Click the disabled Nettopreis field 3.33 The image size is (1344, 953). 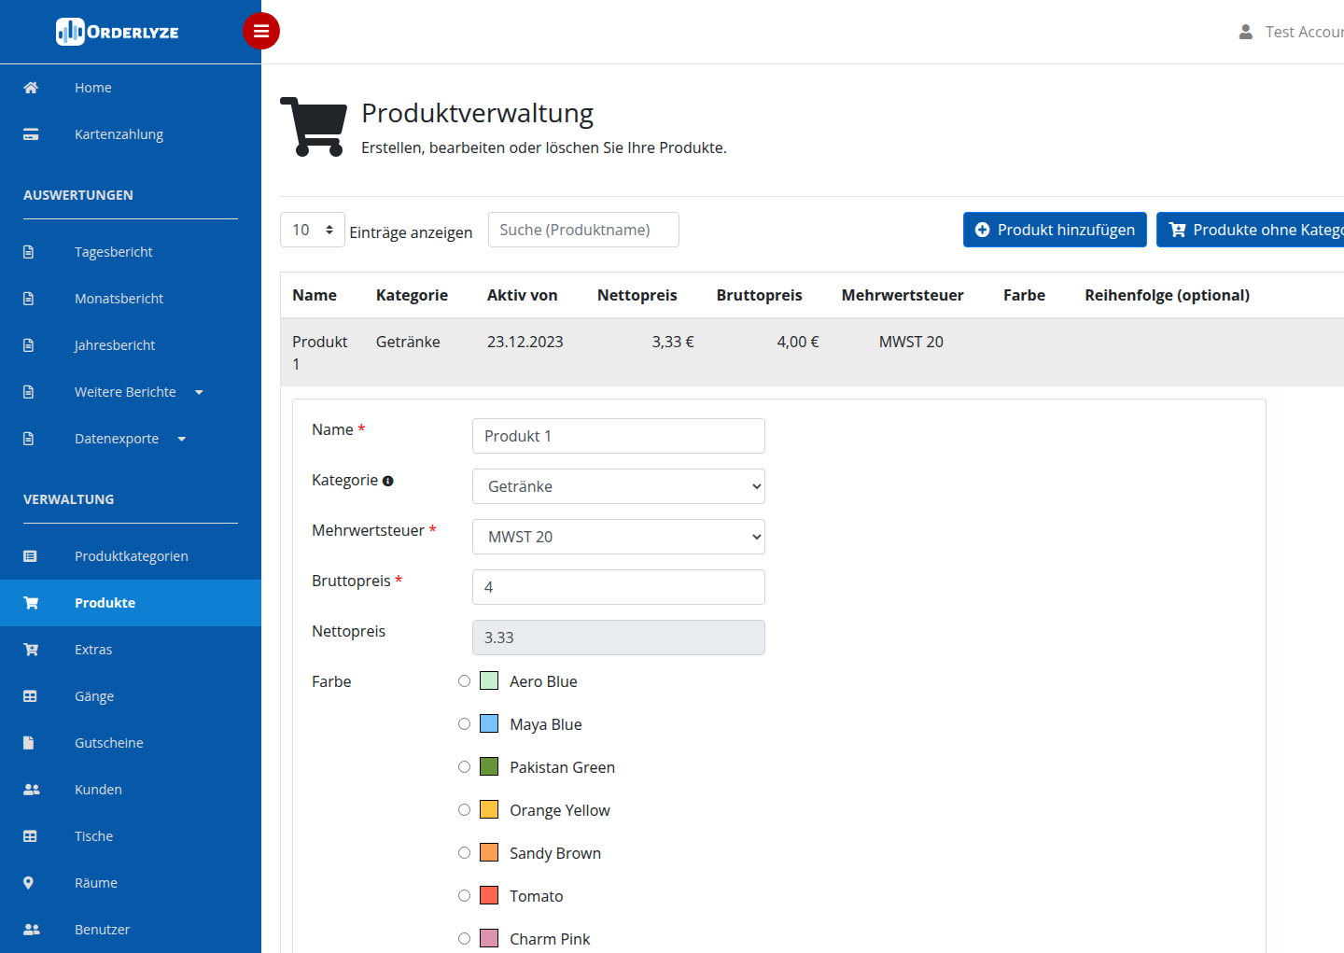[x=619, y=638]
